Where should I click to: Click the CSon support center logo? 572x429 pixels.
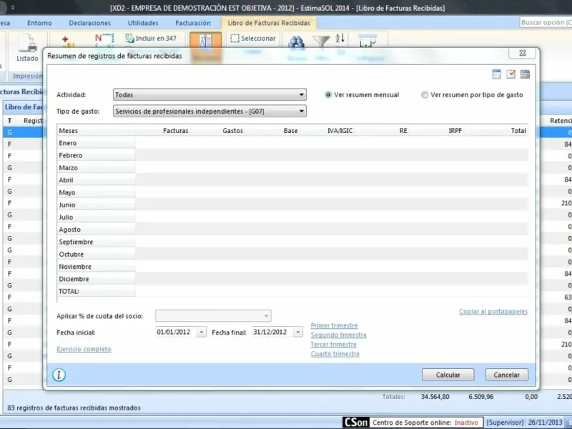(356, 423)
